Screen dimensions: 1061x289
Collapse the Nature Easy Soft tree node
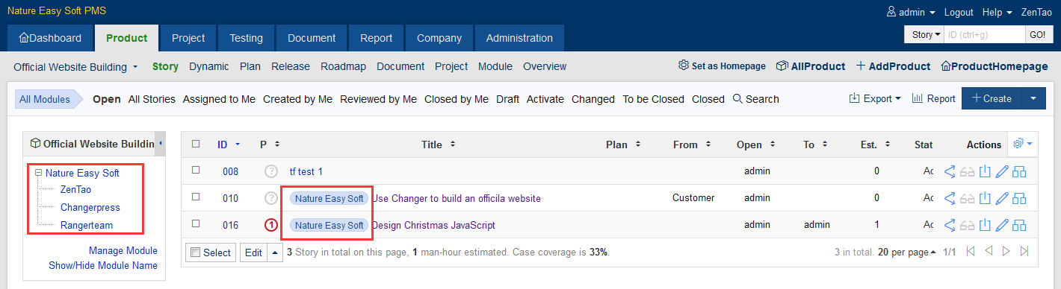coord(38,173)
